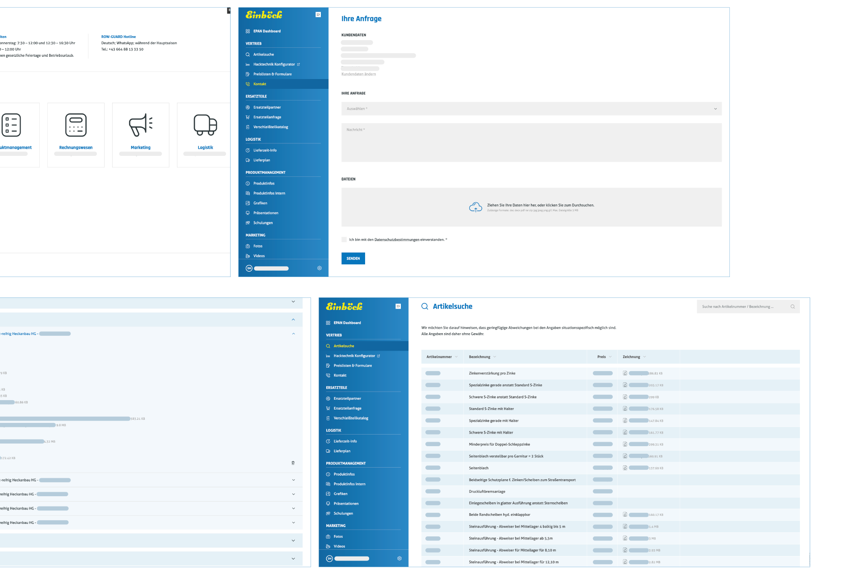Open PDF icon for Beide Randscheiben hyd. einklappbar
Screen dimensions: 858x573
point(625,514)
